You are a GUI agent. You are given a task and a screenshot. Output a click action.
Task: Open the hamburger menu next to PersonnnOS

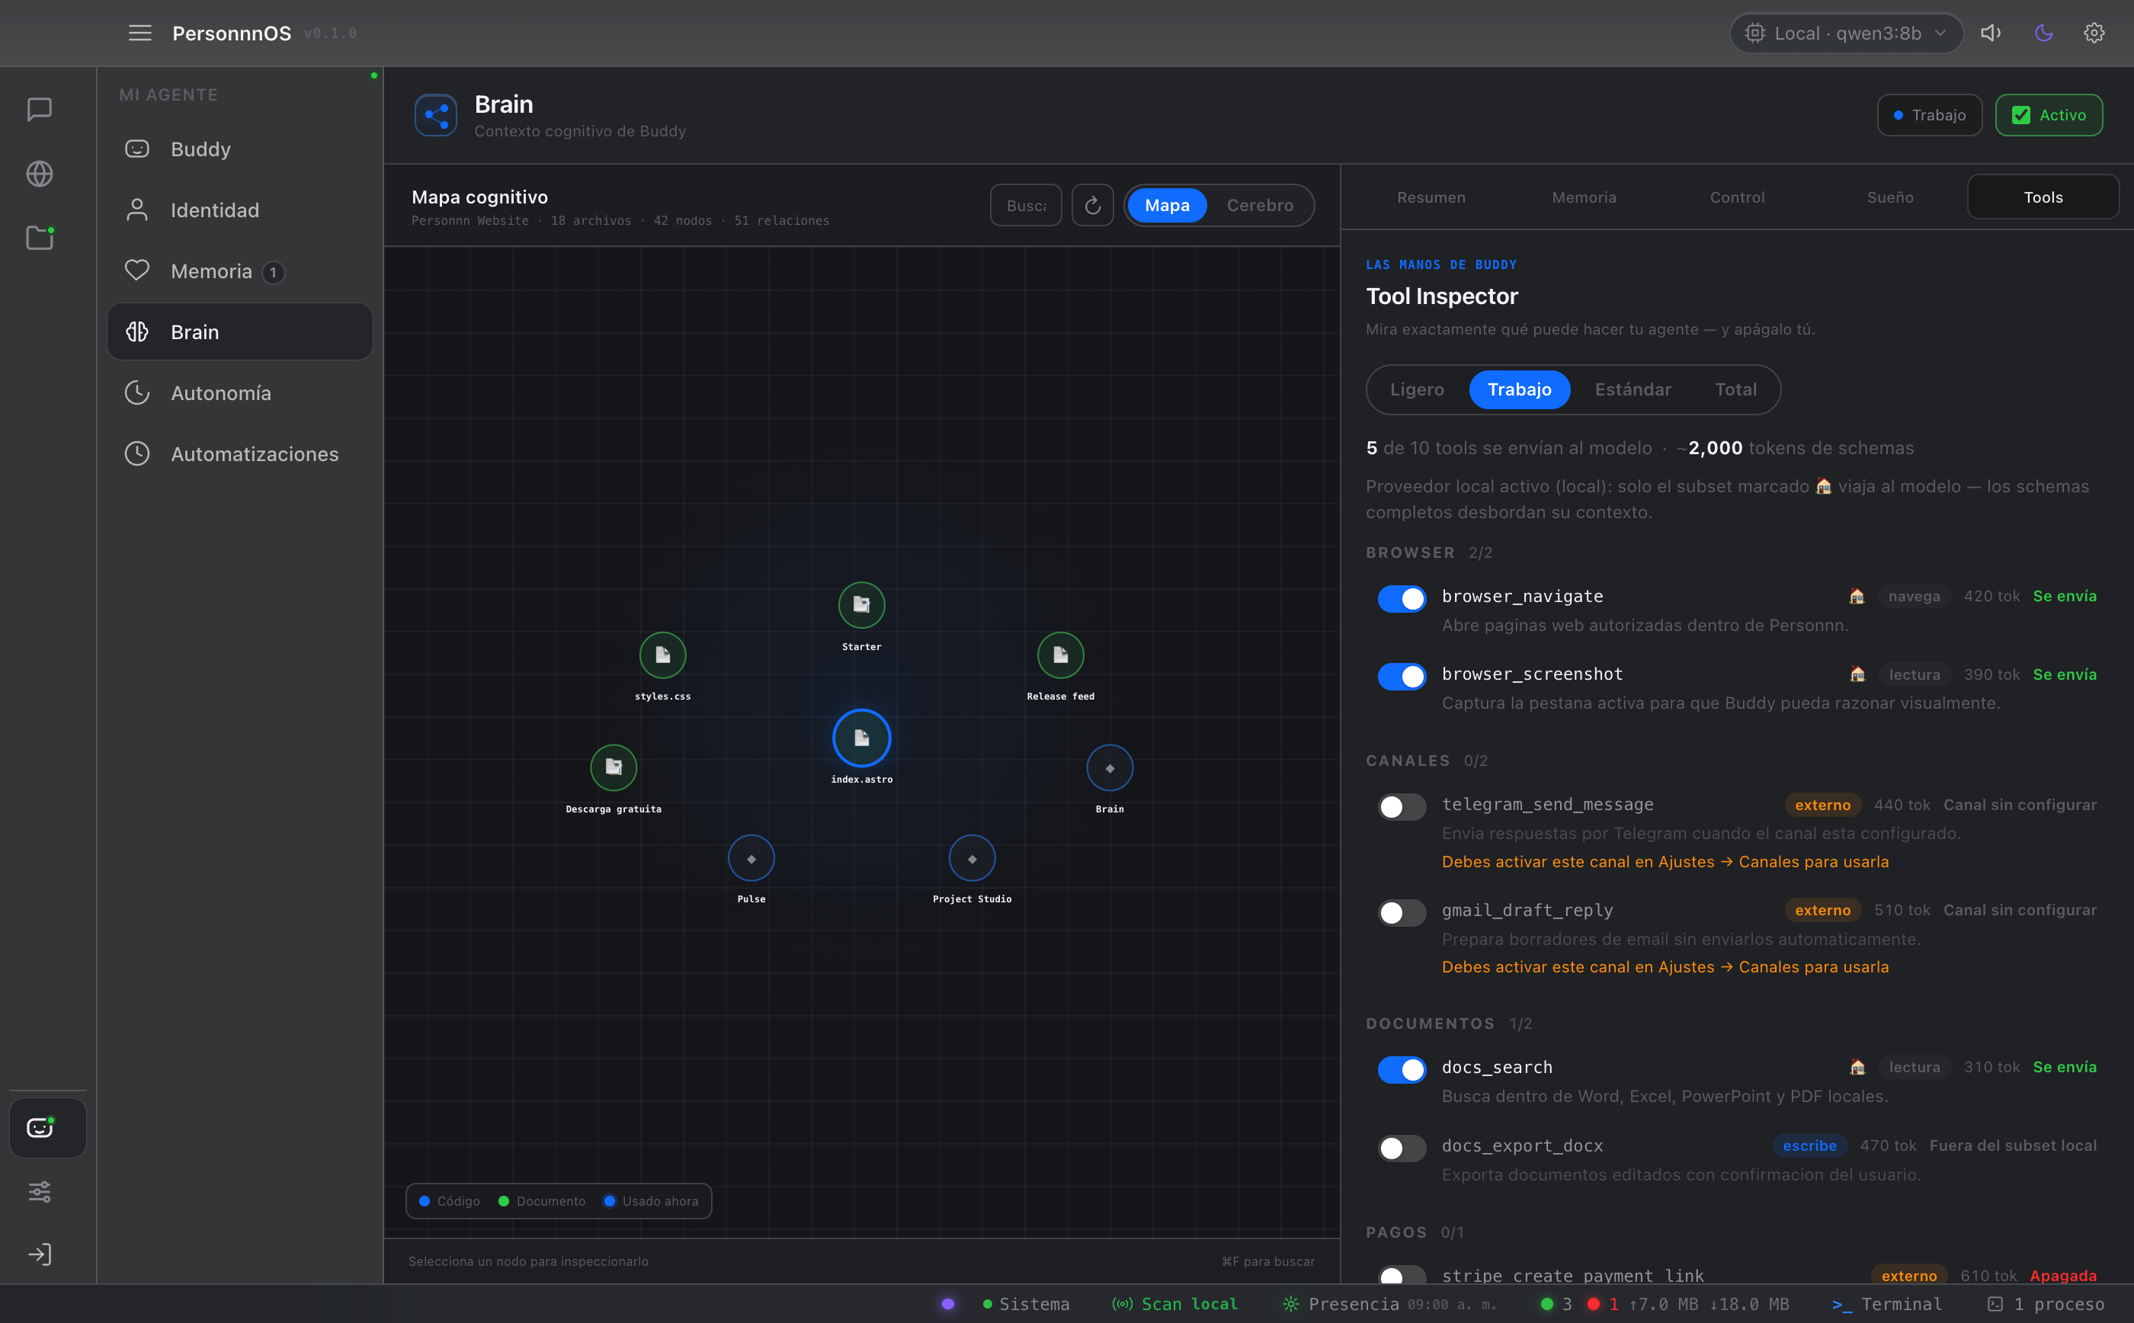coord(140,34)
